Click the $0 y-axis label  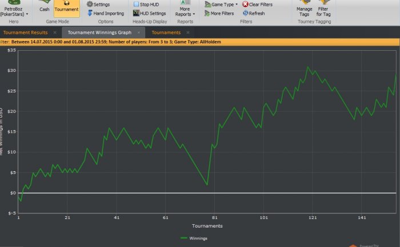tap(13, 193)
